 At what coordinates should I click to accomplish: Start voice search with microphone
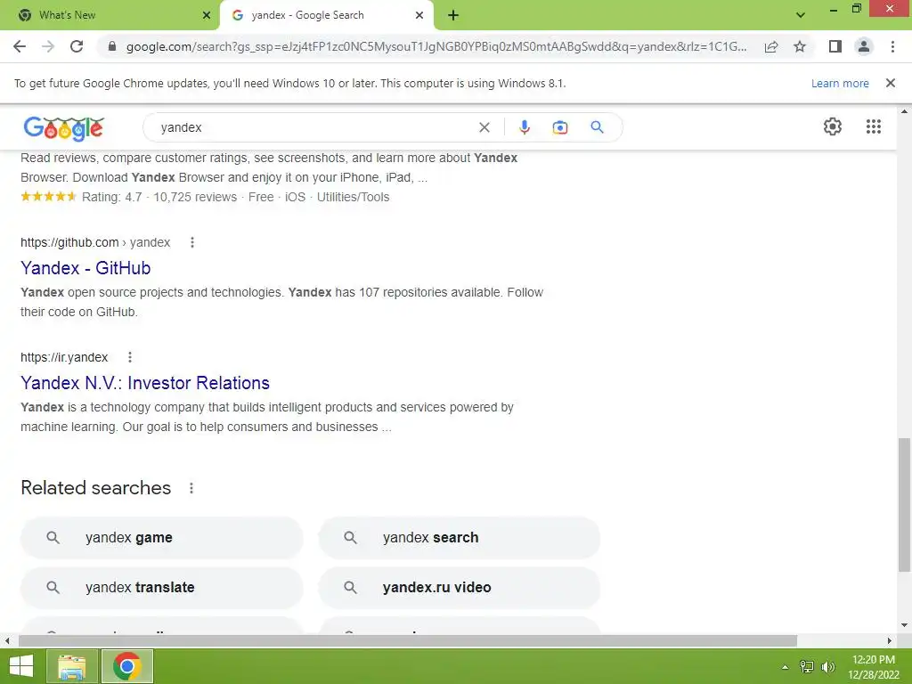click(x=524, y=127)
